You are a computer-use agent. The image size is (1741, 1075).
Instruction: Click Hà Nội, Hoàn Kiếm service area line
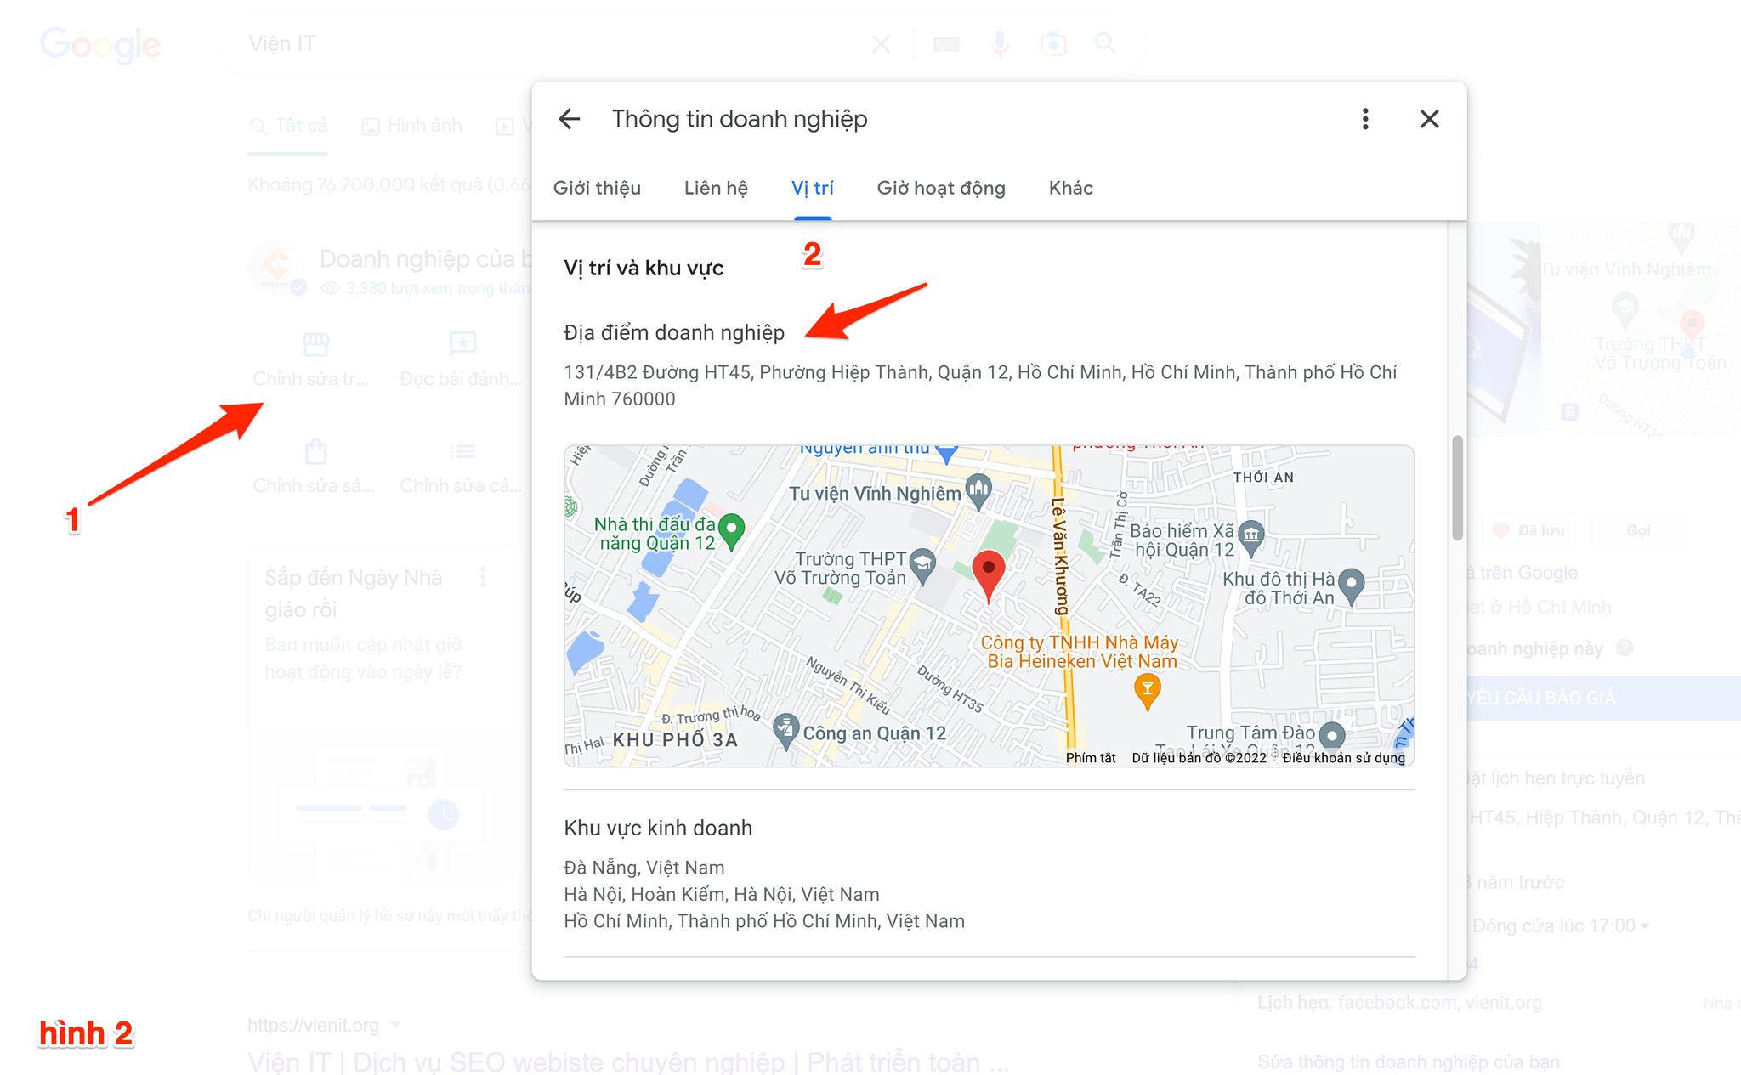coord(722,894)
